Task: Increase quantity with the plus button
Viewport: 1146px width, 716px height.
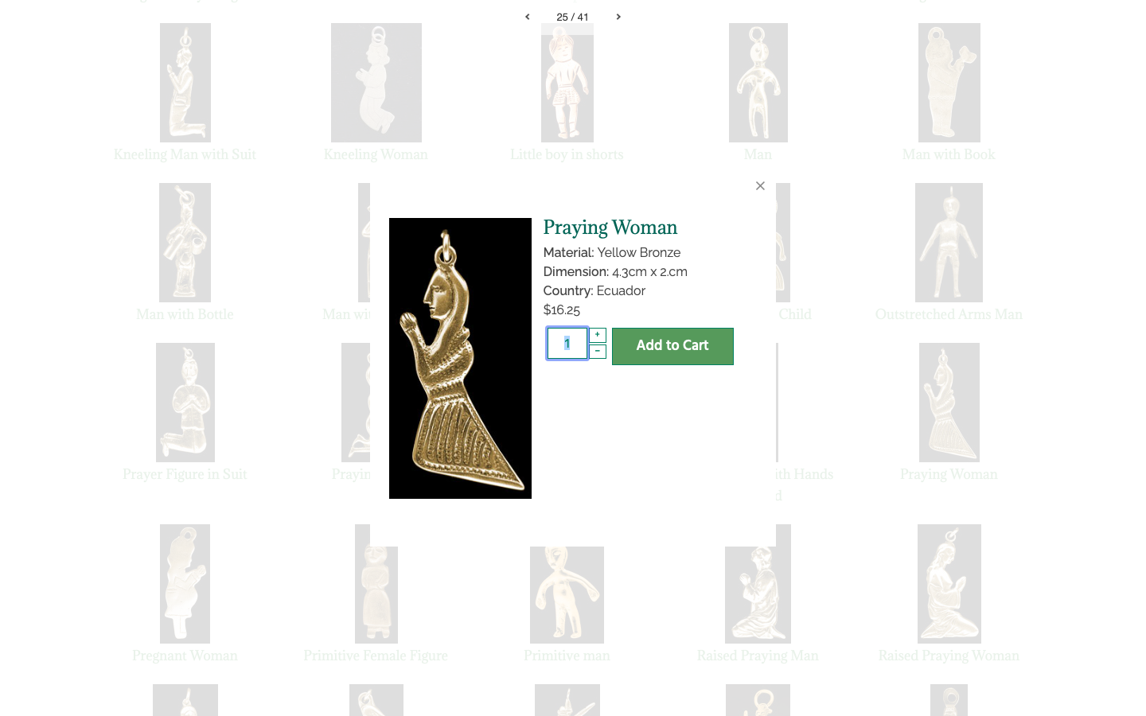Action: 598,335
